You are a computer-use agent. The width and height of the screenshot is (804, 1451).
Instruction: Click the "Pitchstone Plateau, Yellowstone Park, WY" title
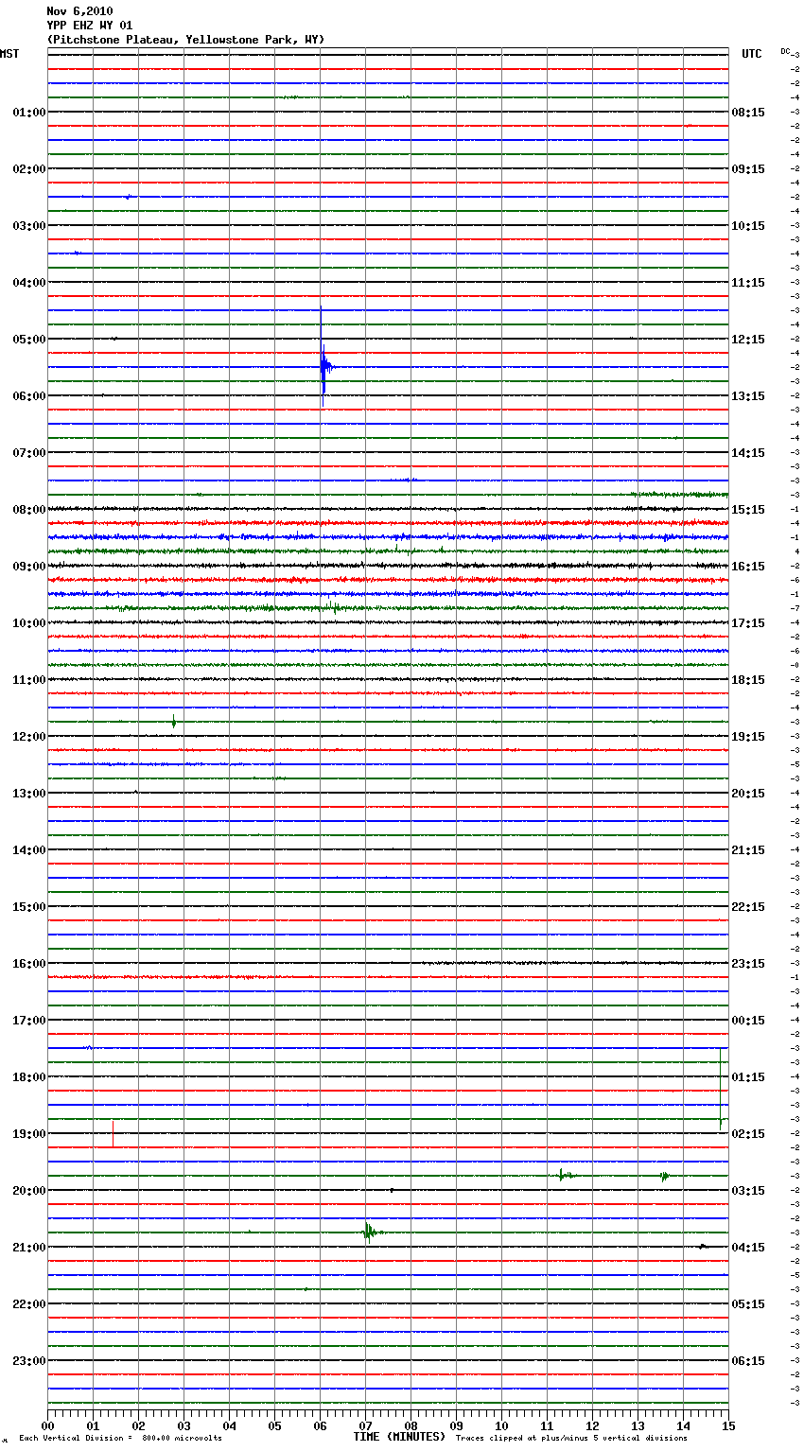[x=185, y=40]
